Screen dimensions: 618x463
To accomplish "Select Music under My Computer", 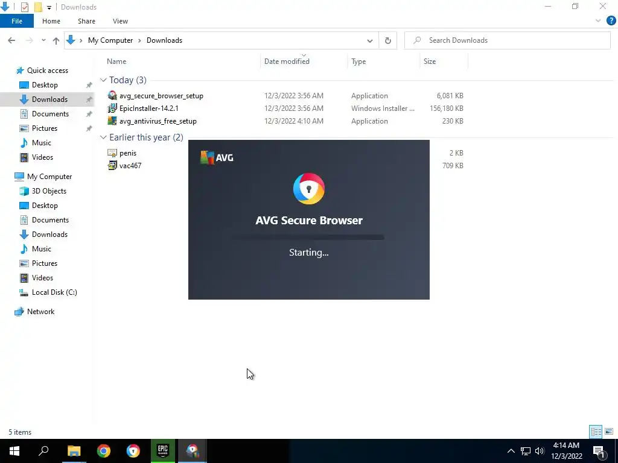I will pyautogui.click(x=41, y=249).
